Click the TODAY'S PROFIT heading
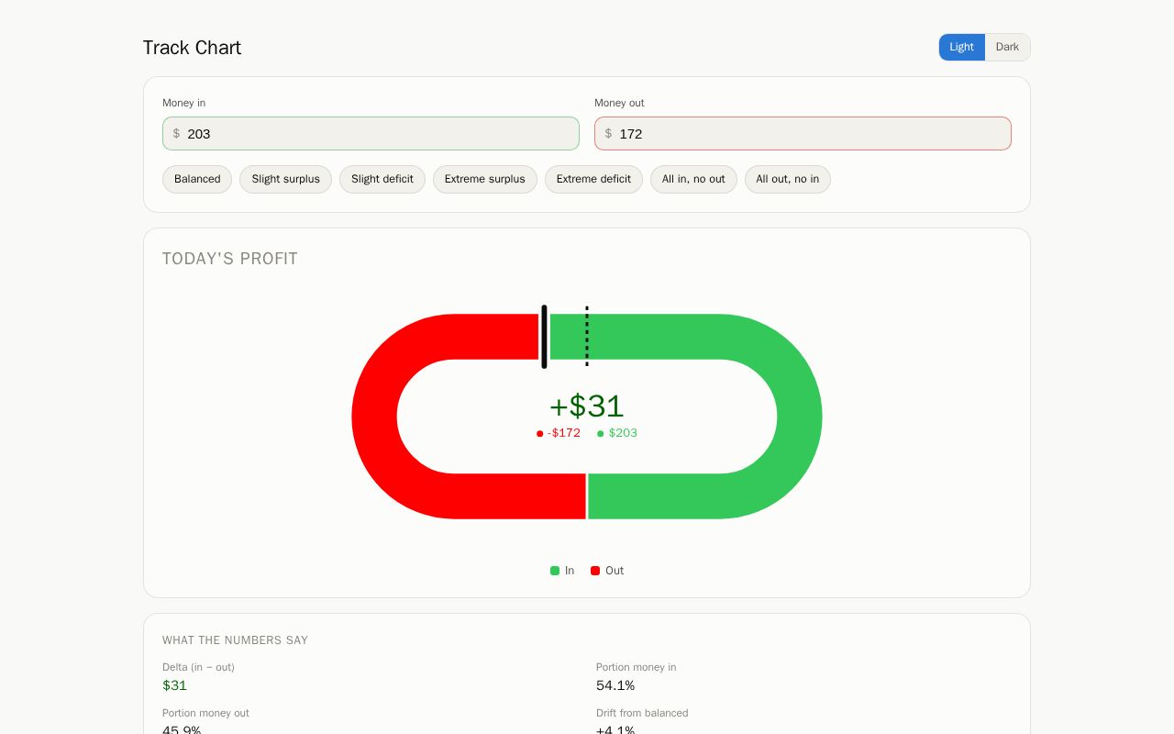This screenshot has width=1174, height=734. pos(230,259)
